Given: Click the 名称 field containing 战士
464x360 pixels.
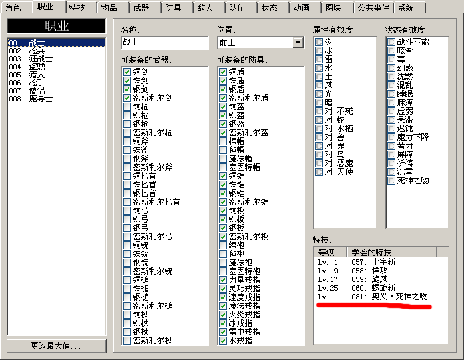Looking at the screenshot, I should pos(164,43).
